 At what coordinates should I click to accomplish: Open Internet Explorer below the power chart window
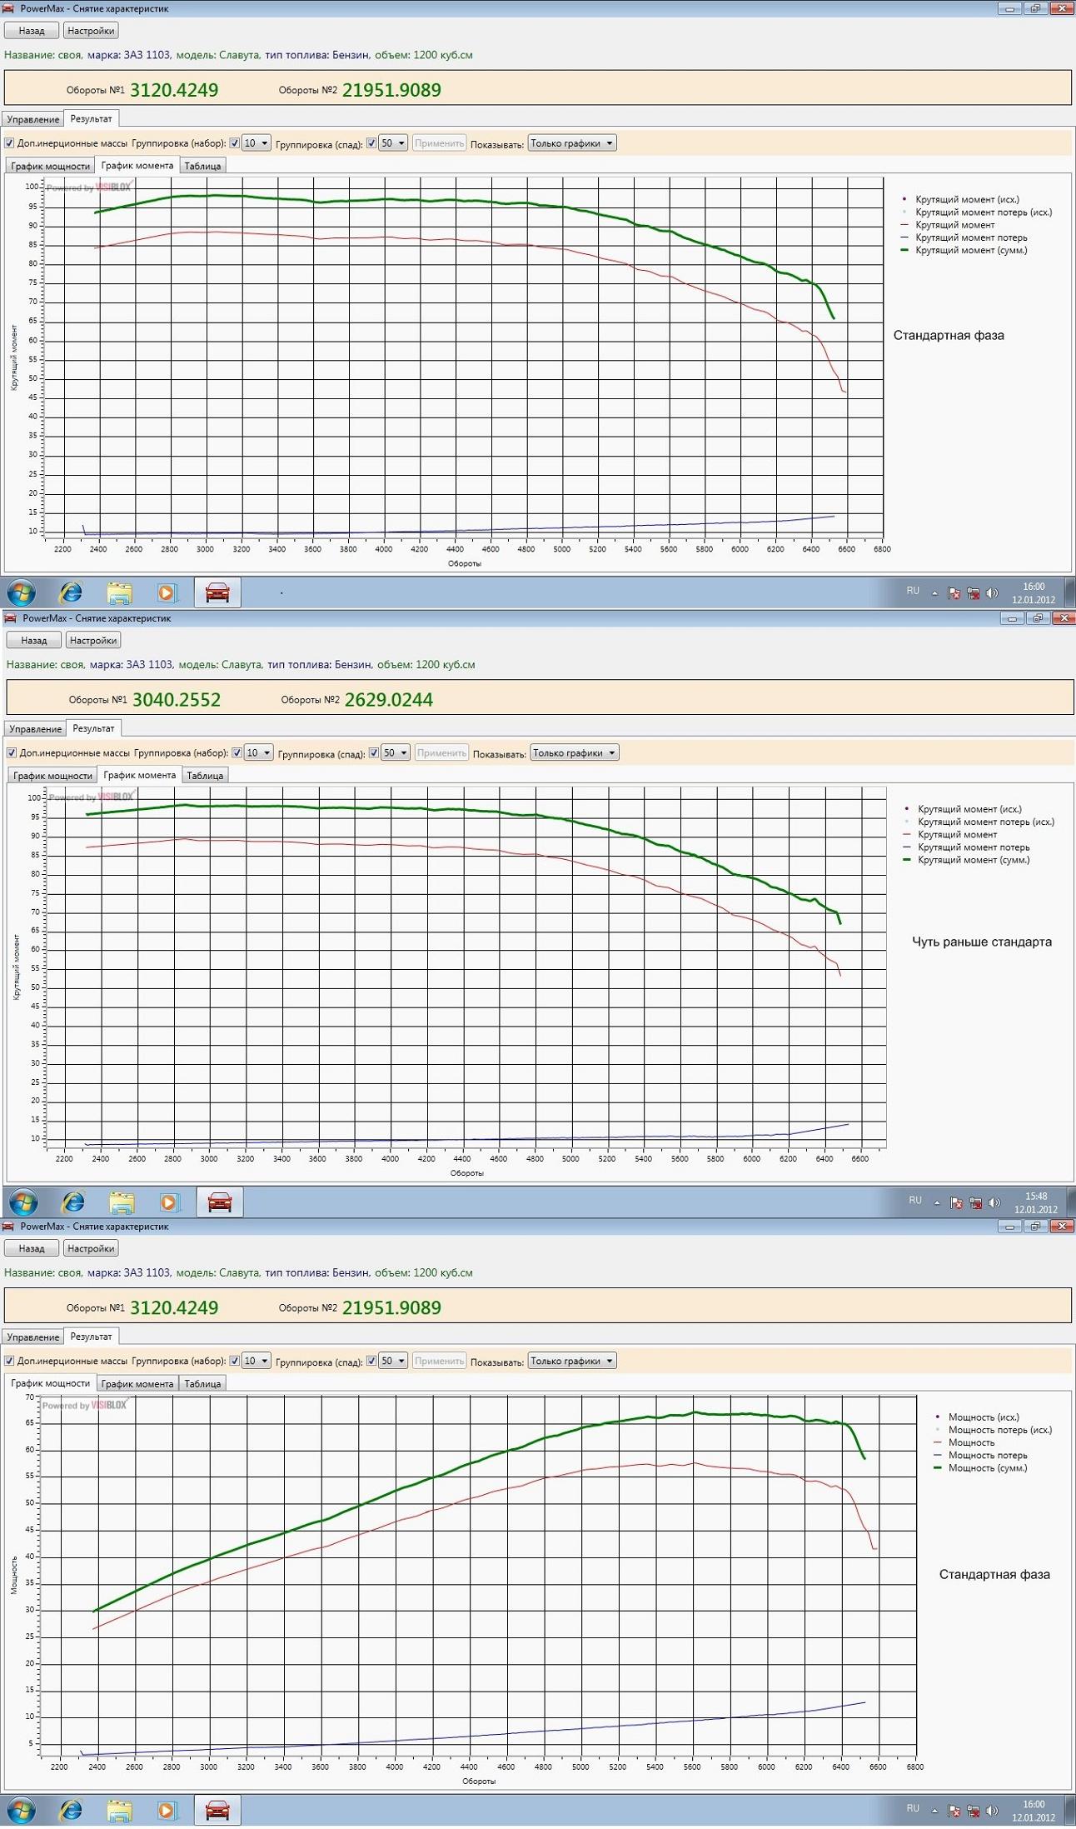[x=71, y=1810]
